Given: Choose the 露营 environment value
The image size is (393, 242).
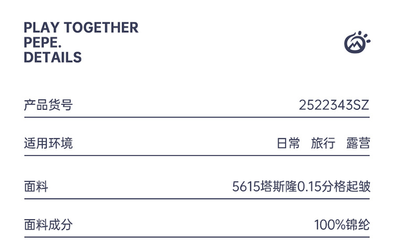Looking at the screenshot, I should (358, 143).
